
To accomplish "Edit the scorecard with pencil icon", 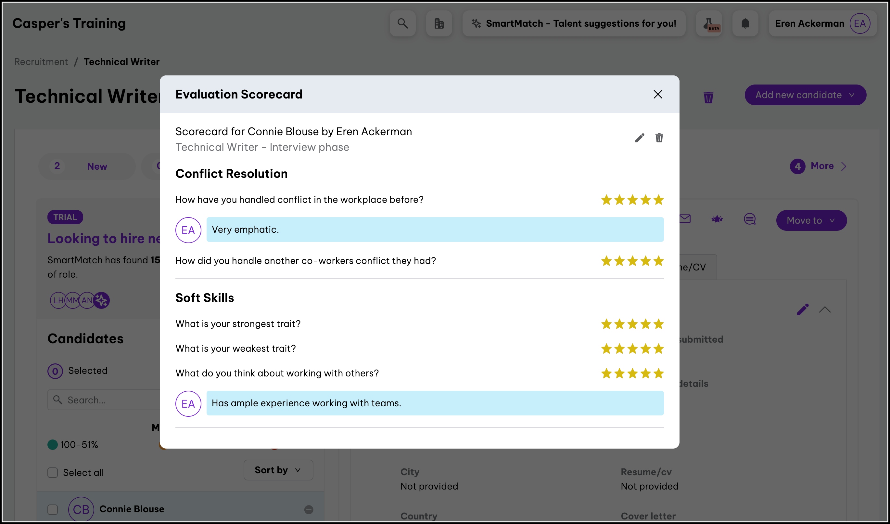I will 640,138.
